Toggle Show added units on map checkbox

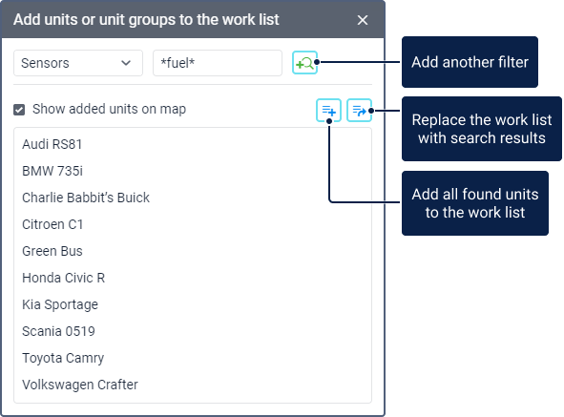pyautogui.click(x=19, y=110)
